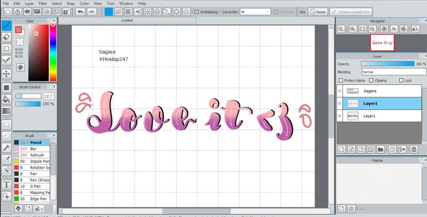Flip canvas view in Navigator
This screenshot has height=217, width=427.
click(415, 29)
